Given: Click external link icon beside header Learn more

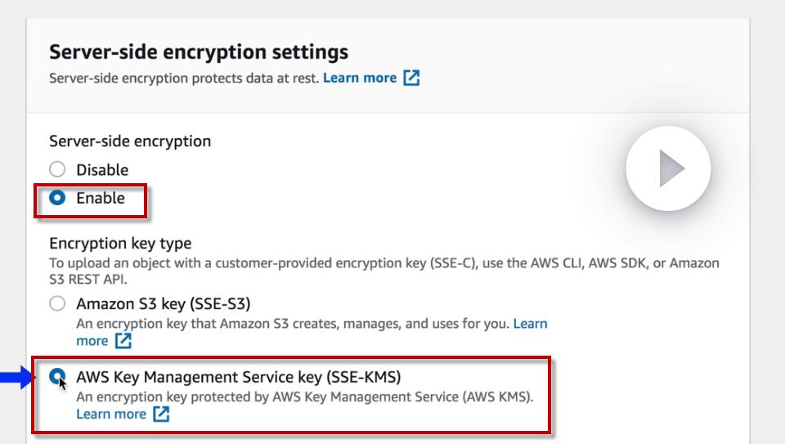Looking at the screenshot, I should (x=411, y=78).
